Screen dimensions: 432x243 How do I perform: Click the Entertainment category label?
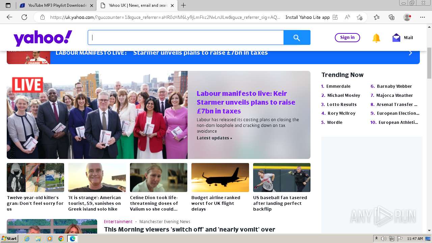tap(118, 222)
